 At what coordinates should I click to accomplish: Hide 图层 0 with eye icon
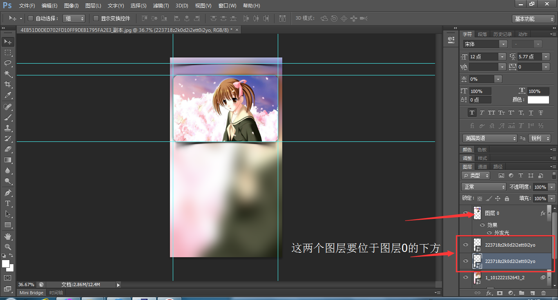coord(465,213)
